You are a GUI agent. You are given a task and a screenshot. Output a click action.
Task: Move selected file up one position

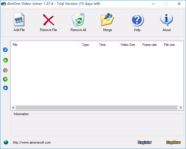(5, 60)
